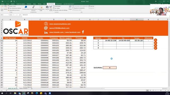Open the Archivo tab
The height and width of the screenshot is (95, 170).
coord(2,4)
